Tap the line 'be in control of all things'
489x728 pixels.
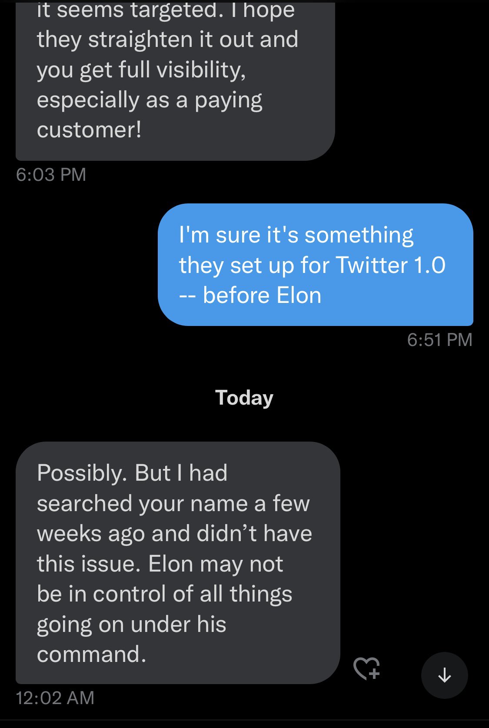(164, 594)
